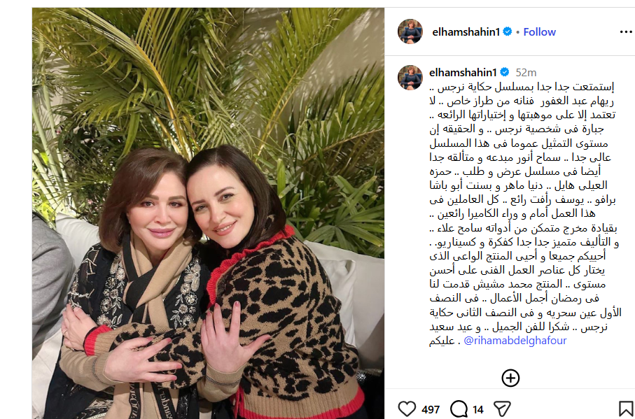Click the verified badge beside caption username

pos(504,72)
